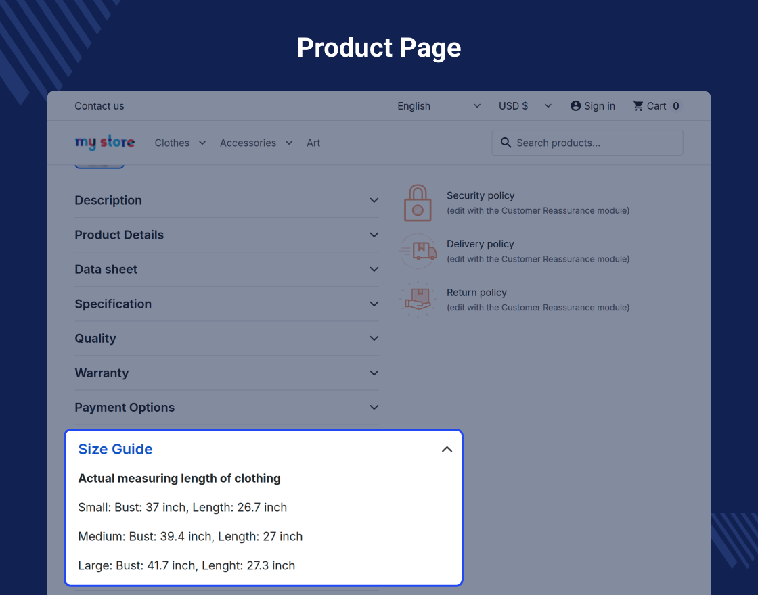Image resolution: width=758 pixels, height=595 pixels.
Task: Click the Security policy text
Action: pos(481,195)
